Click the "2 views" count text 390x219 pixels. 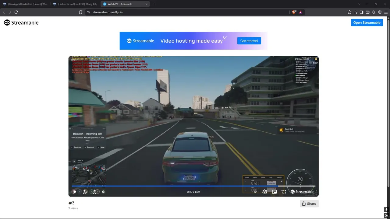coord(73,208)
